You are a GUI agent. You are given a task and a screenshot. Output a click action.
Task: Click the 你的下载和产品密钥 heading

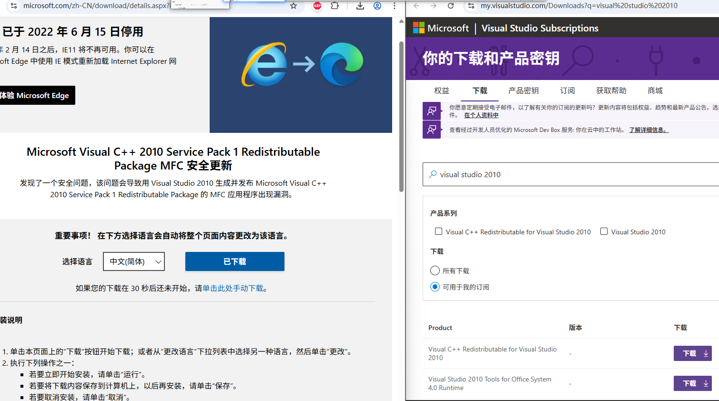491,58
